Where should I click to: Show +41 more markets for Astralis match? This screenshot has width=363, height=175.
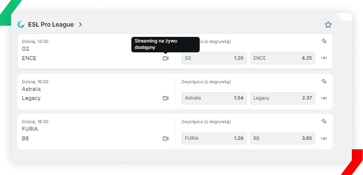pyautogui.click(x=323, y=98)
